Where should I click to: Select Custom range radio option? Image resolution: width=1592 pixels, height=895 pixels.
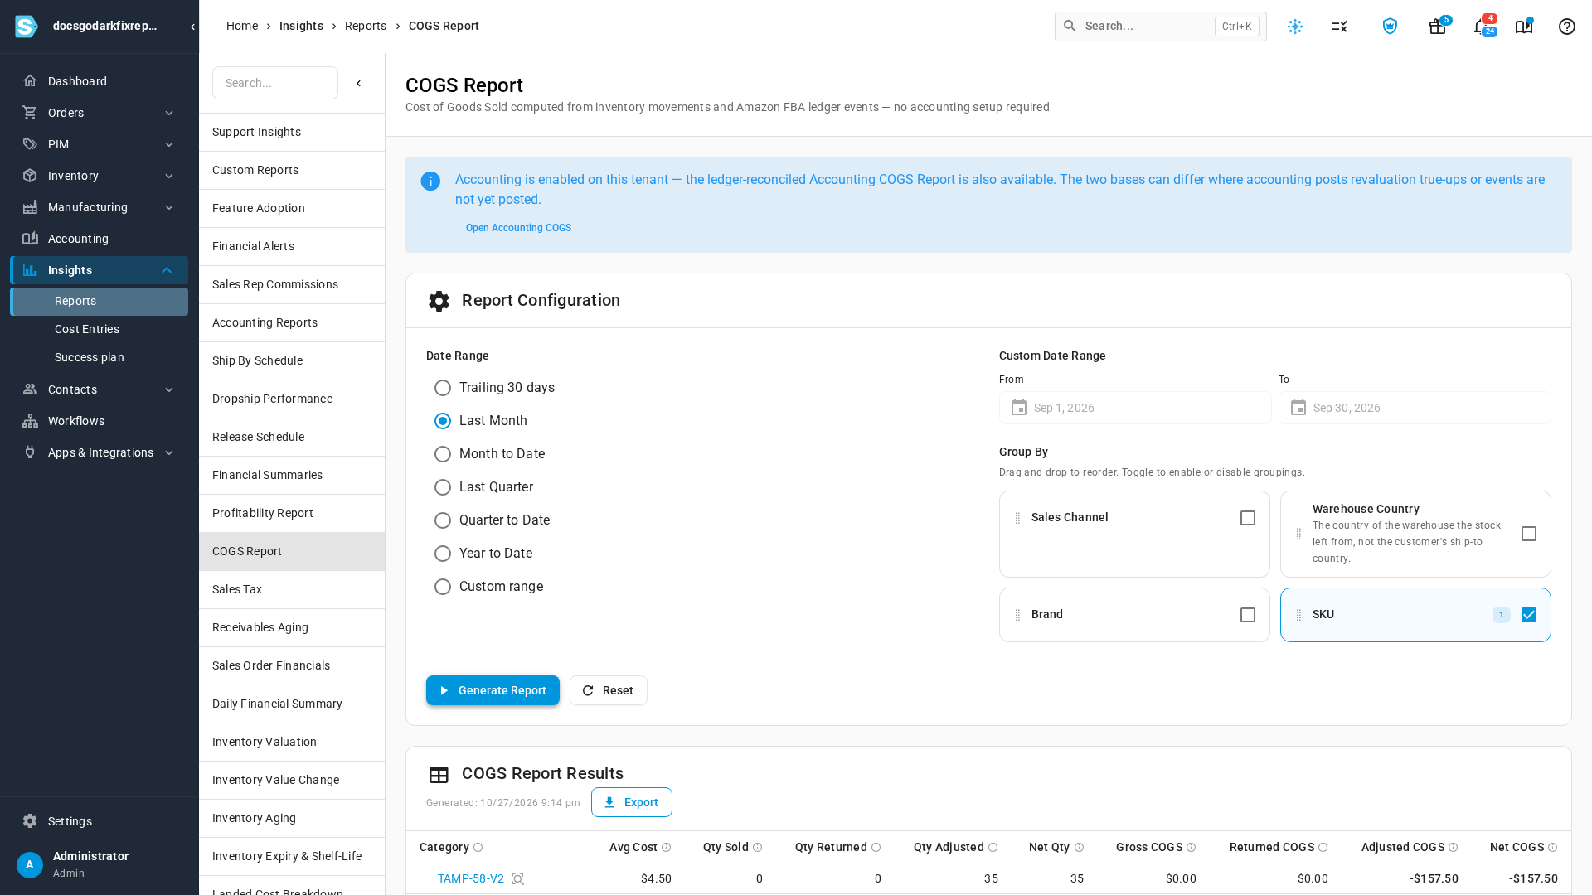(x=443, y=587)
